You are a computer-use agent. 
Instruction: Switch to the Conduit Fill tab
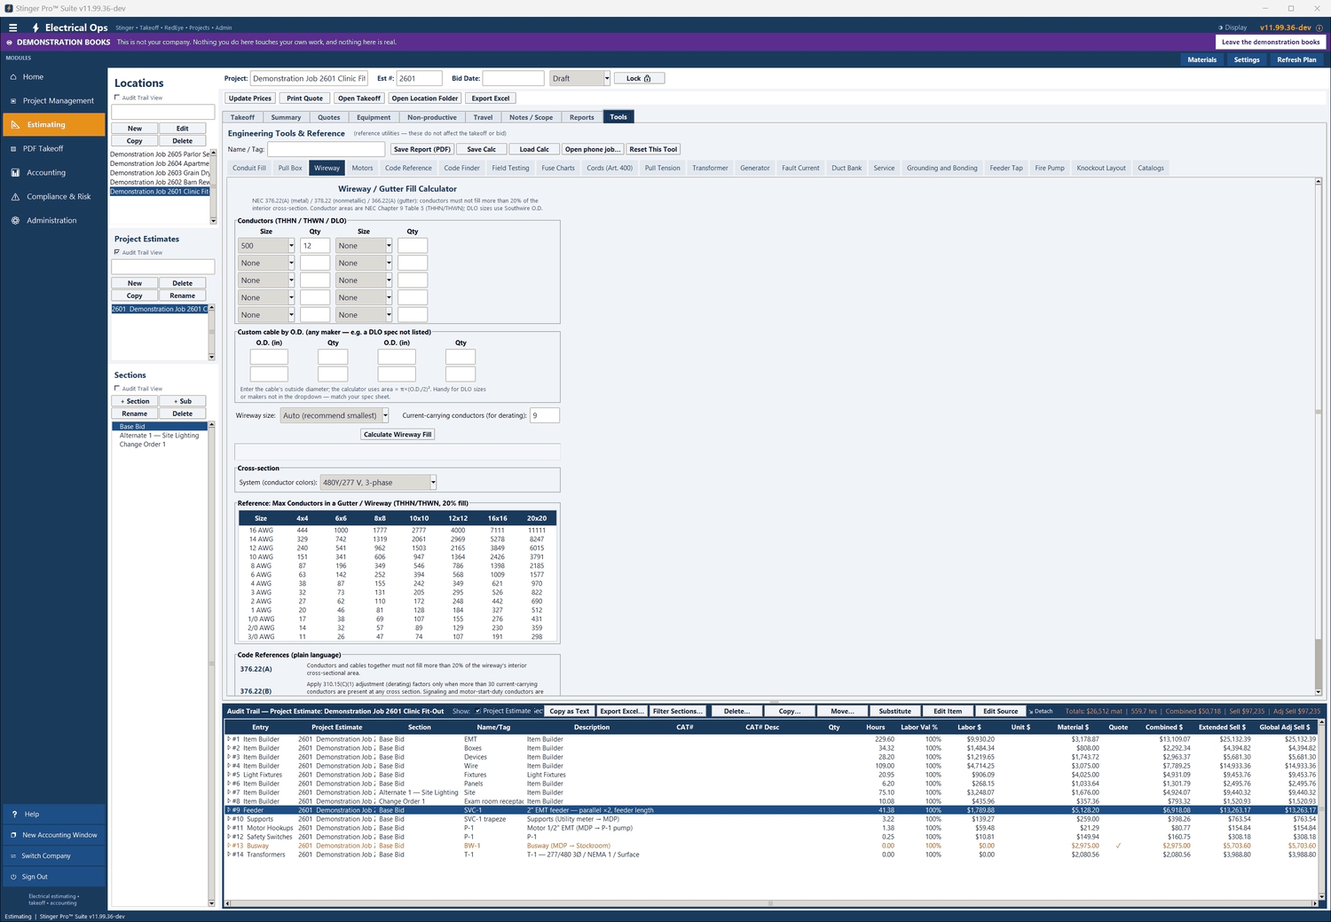tap(249, 168)
